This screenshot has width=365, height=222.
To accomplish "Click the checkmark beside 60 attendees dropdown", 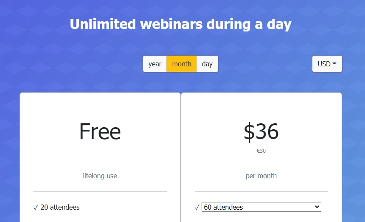I will pos(197,207).
